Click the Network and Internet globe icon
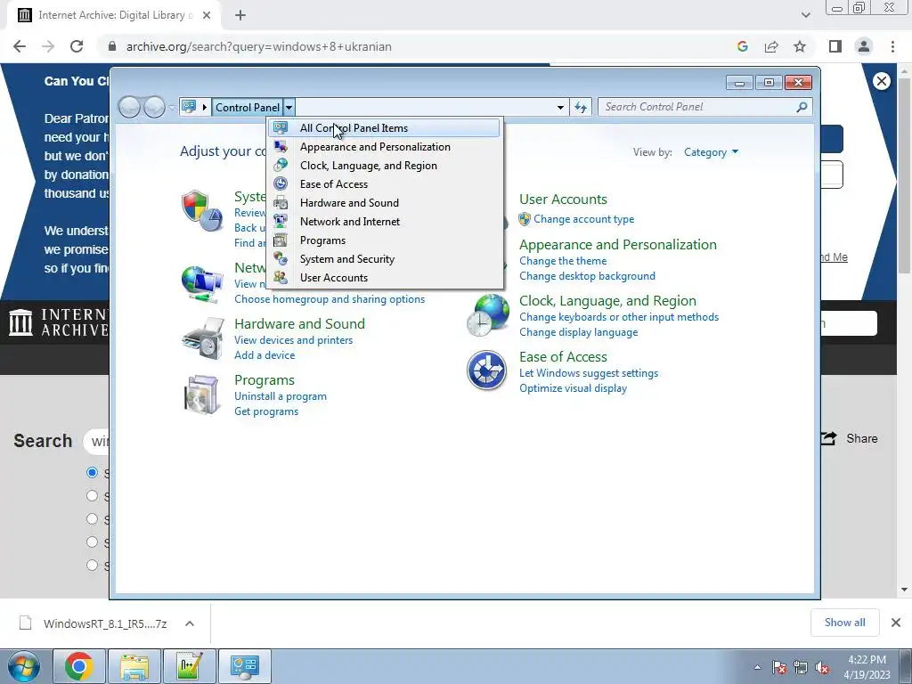912x684 pixels. pyautogui.click(x=202, y=284)
